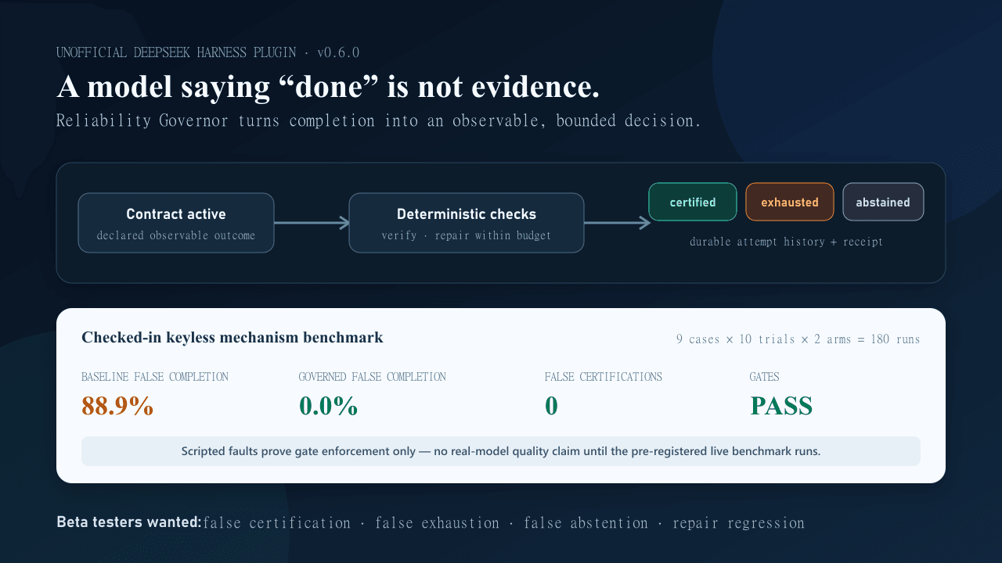Click 'durable attempt history + receipt' text
The width and height of the screenshot is (1002, 563).
[x=786, y=242]
